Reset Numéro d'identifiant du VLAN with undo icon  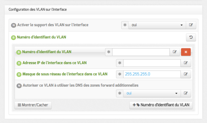191,37
